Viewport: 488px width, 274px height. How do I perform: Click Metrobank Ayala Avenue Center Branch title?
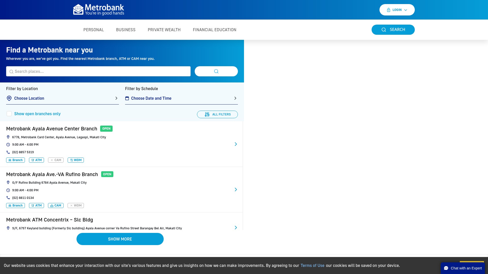(x=52, y=129)
